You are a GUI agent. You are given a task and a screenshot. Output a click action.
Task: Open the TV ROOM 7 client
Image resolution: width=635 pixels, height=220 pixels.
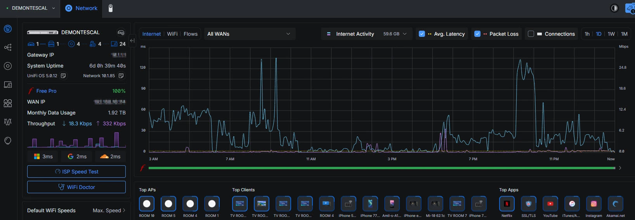[457, 204]
